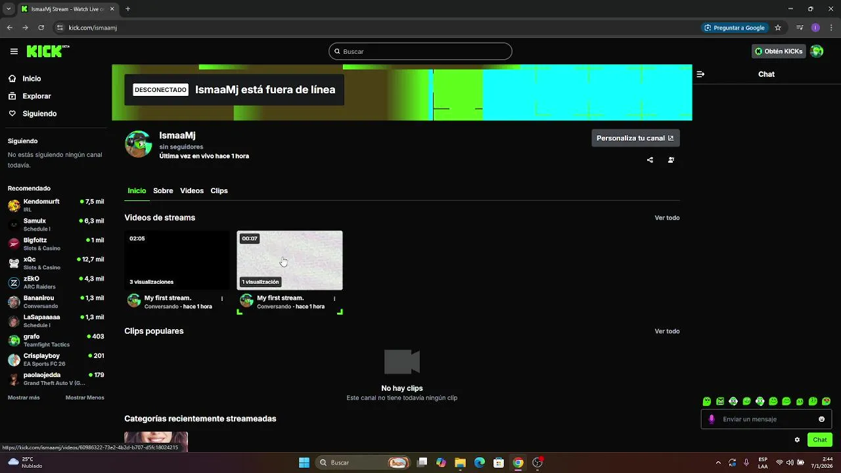Open a new Chrome tab
This screenshot has height=473, width=841.
[x=127, y=9]
